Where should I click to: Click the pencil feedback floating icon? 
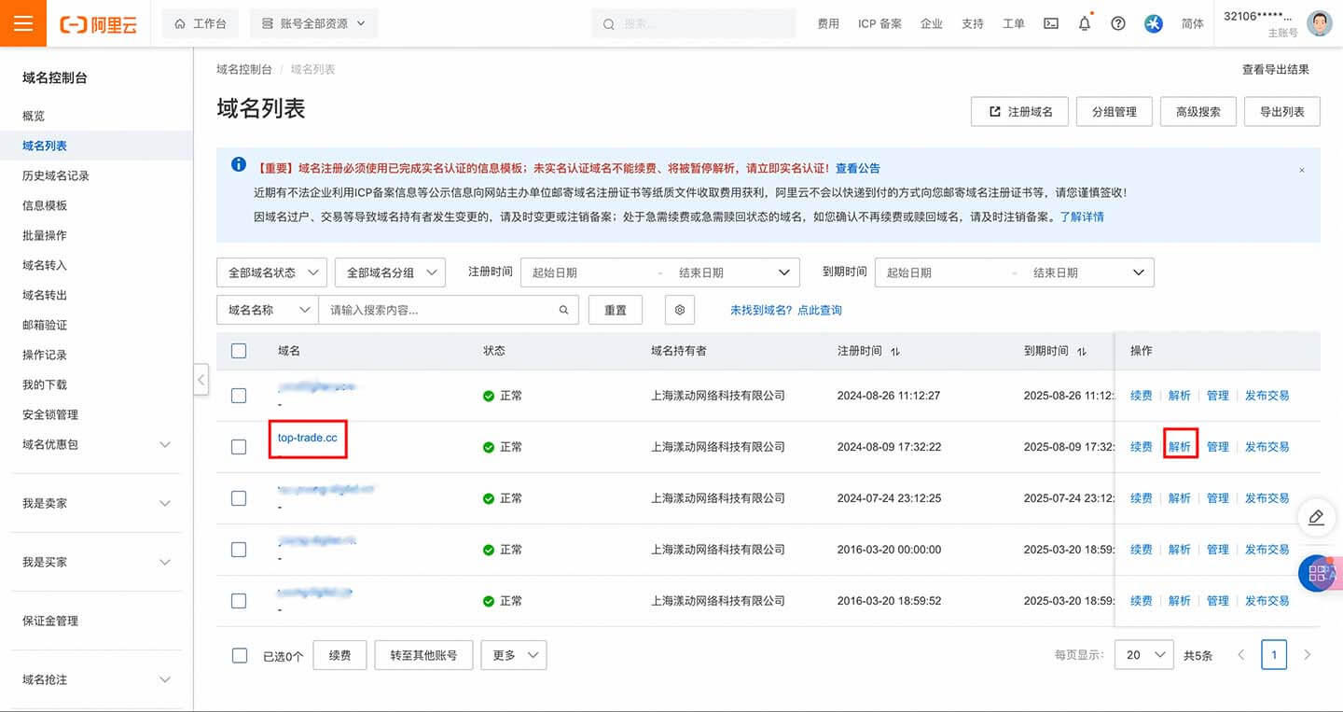(x=1316, y=518)
